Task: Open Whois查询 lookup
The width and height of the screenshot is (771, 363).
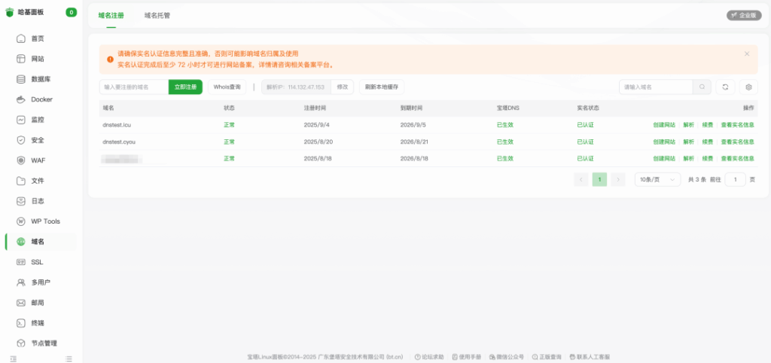Action: coord(227,87)
